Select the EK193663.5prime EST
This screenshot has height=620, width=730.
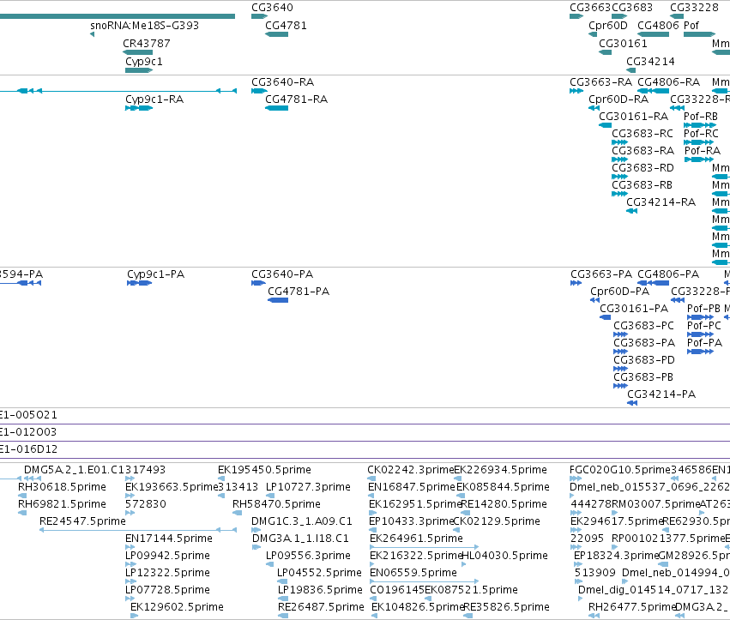coord(130,496)
